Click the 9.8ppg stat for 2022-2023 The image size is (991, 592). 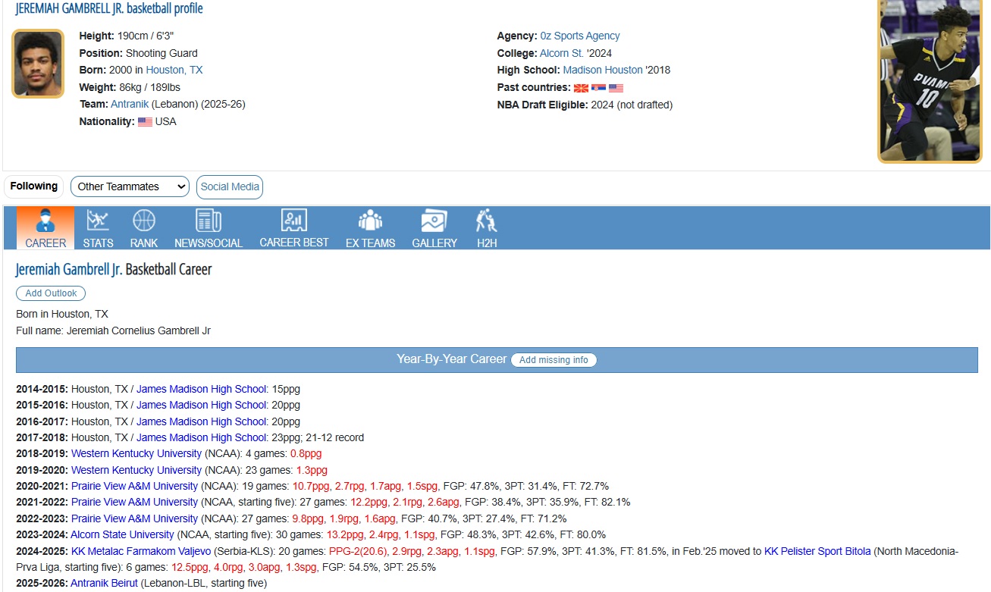tap(307, 518)
